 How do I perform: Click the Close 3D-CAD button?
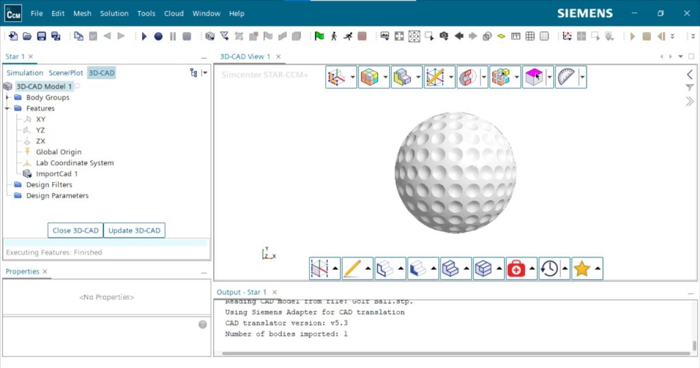pos(75,231)
